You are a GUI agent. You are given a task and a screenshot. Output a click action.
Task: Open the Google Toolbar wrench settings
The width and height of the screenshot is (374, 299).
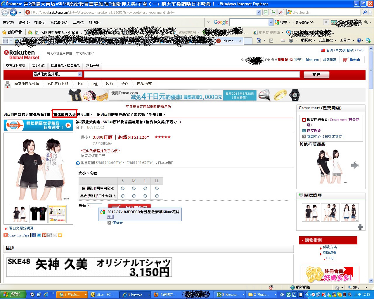click(x=366, y=22)
